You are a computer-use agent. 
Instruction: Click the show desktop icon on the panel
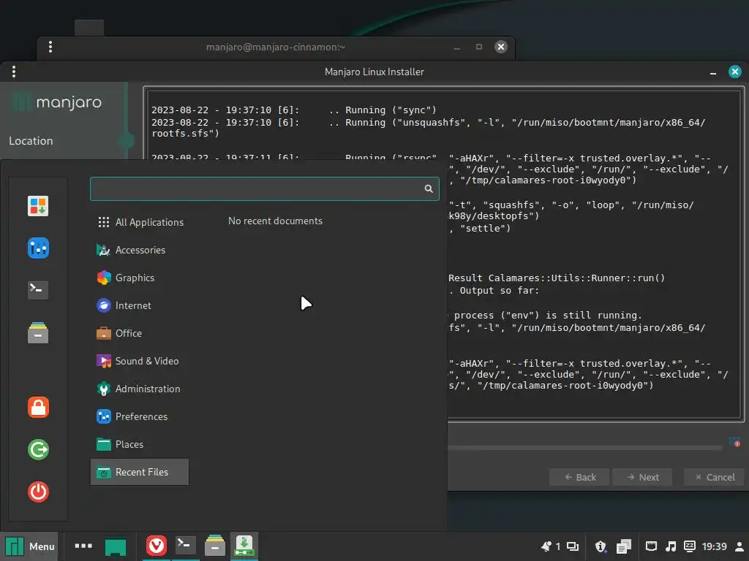point(116,546)
